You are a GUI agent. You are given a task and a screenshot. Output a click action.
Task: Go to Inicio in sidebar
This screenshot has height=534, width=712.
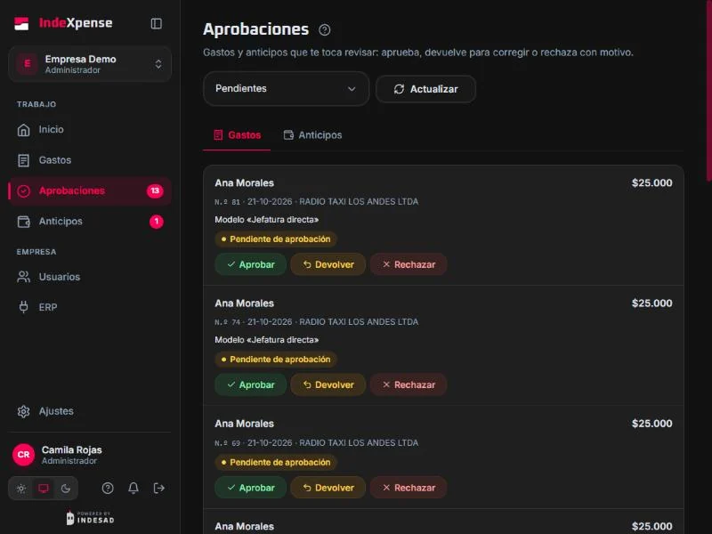pyautogui.click(x=90, y=130)
